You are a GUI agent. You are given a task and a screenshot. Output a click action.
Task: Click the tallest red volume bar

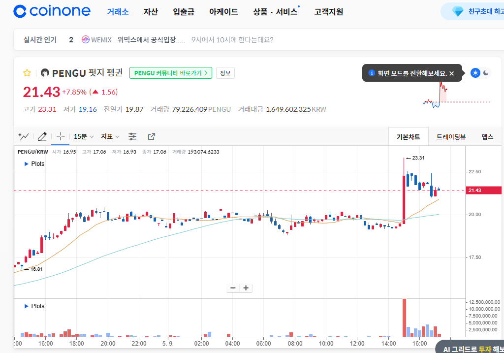point(404,318)
